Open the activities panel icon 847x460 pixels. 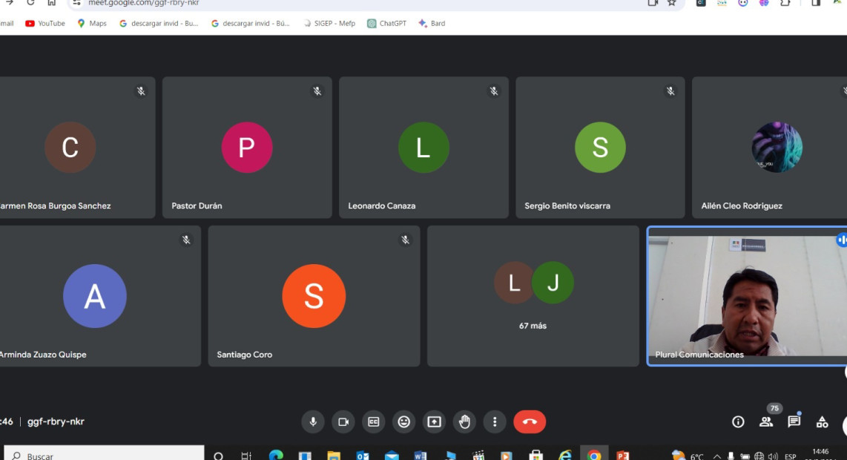pos(822,422)
